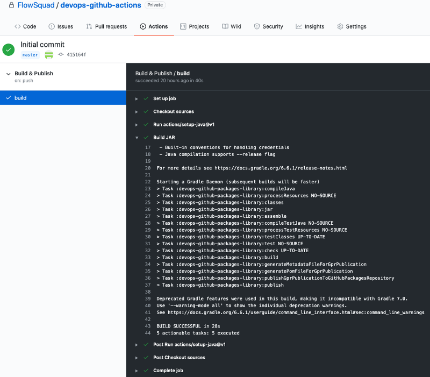Expand the Run actions/setup-java@v1 step

[137, 125]
